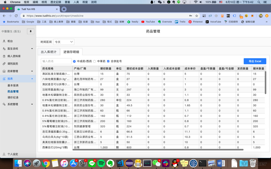This screenshot has width=271, height=169.
Task: Uncheck the 合并批号 checkbox
Action: coord(108,61)
